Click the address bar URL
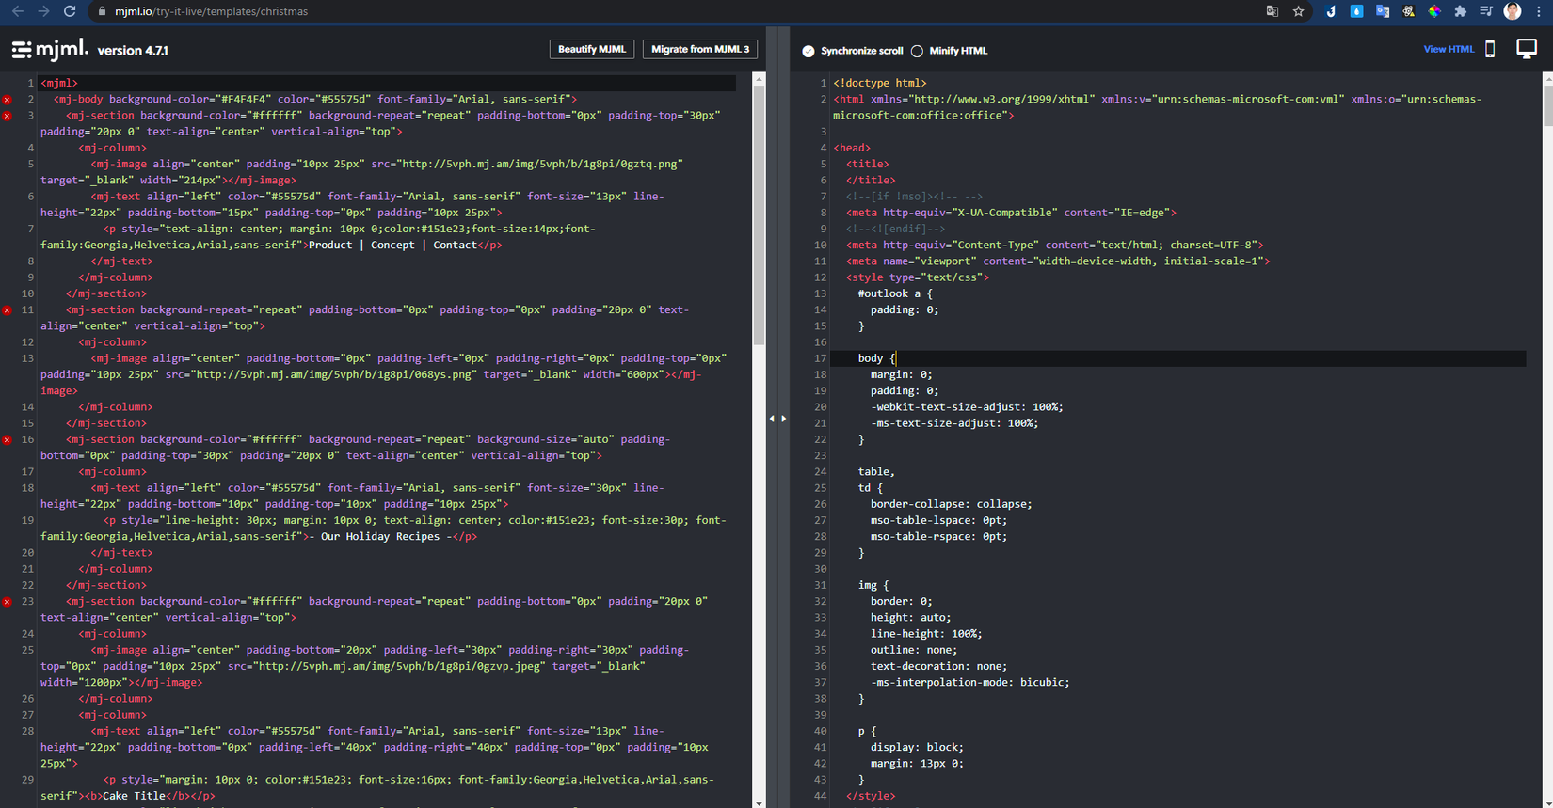Screen dimensions: 1553x808 click(211, 11)
